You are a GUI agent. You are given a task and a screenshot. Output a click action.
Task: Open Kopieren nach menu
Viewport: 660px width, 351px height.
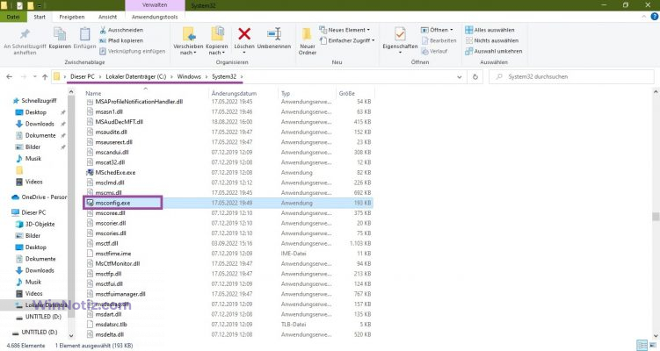pyautogui.click(x=217, y=40)
